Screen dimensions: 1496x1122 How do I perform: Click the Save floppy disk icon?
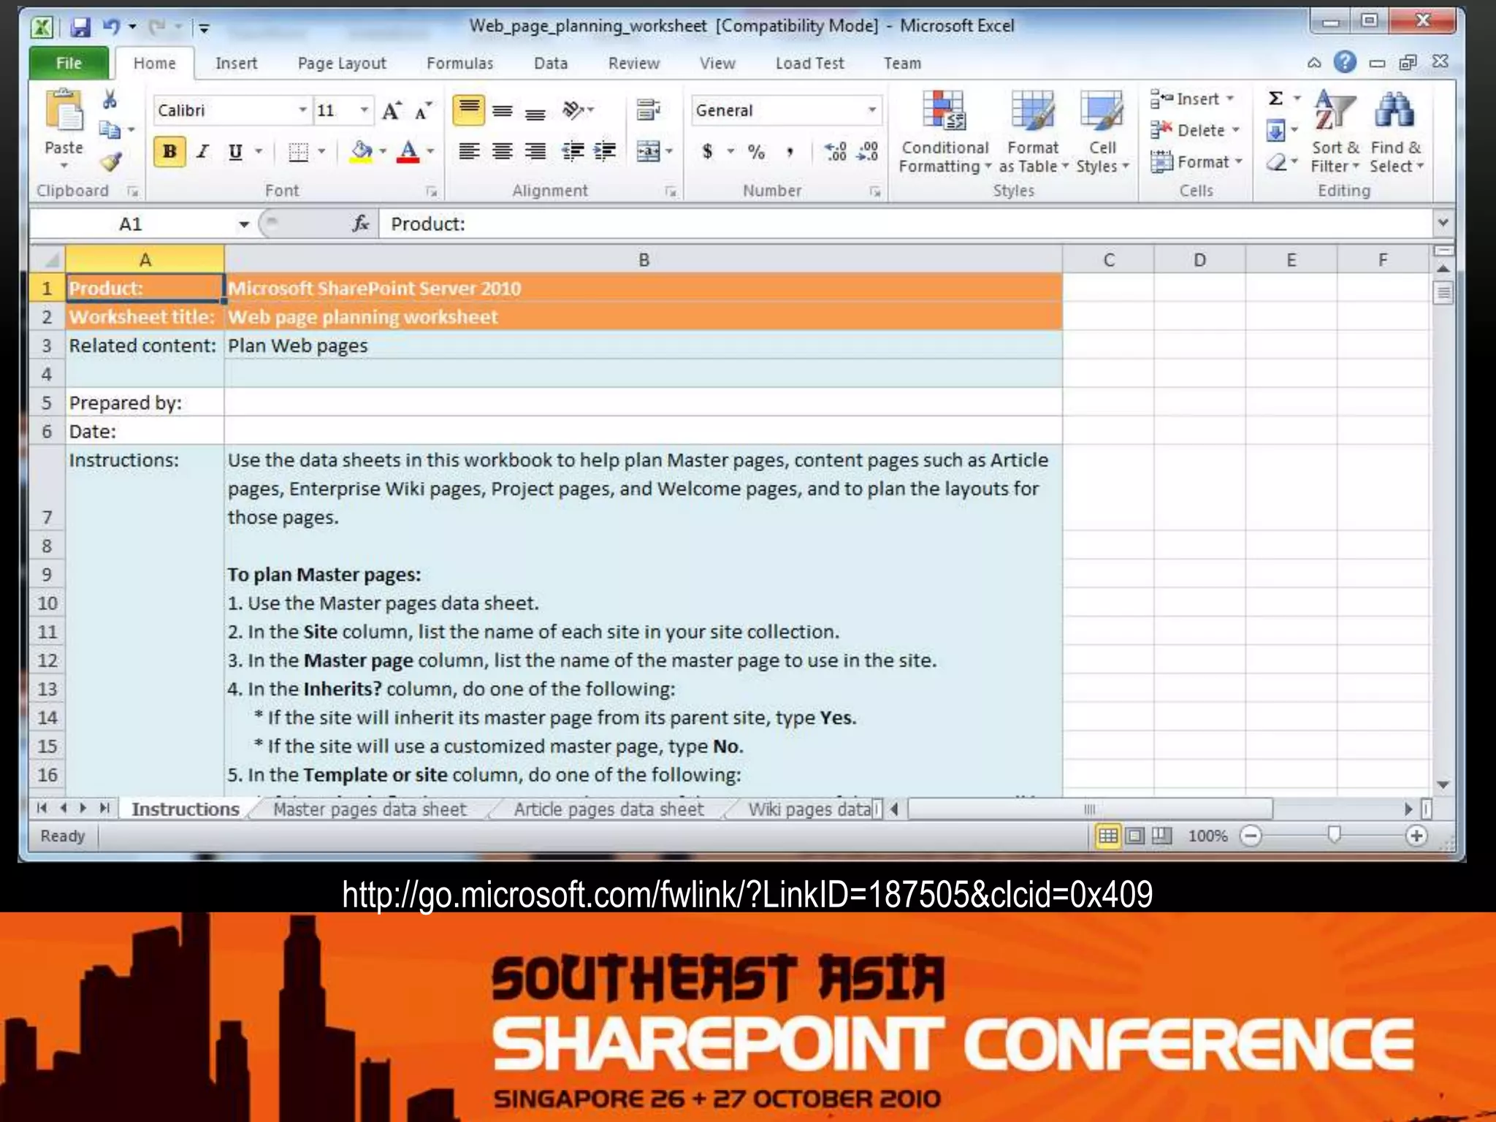80,28
